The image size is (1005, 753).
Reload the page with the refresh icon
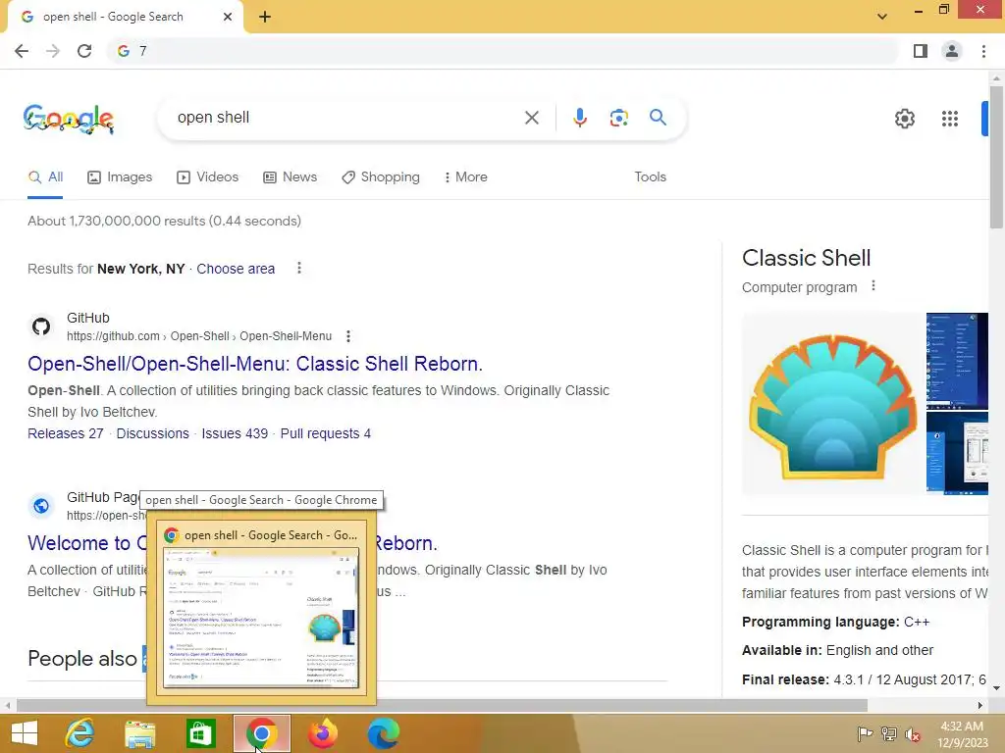pyautogui.click(x=84, y=51)
